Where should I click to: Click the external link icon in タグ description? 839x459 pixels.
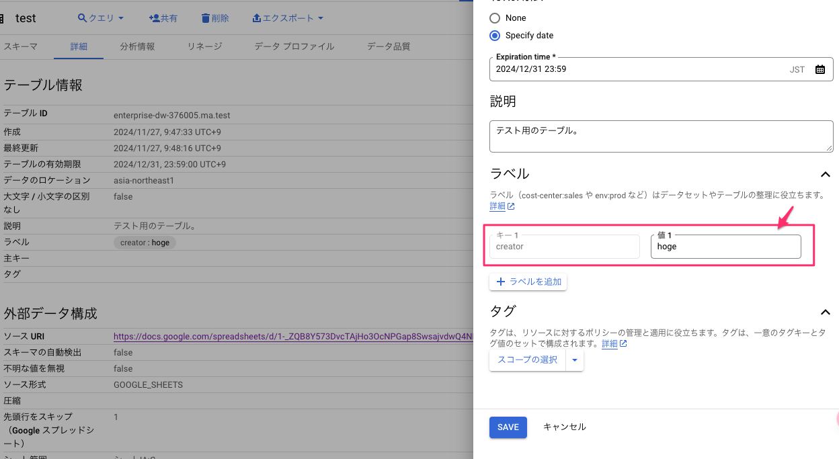click(x=623, y=343)
